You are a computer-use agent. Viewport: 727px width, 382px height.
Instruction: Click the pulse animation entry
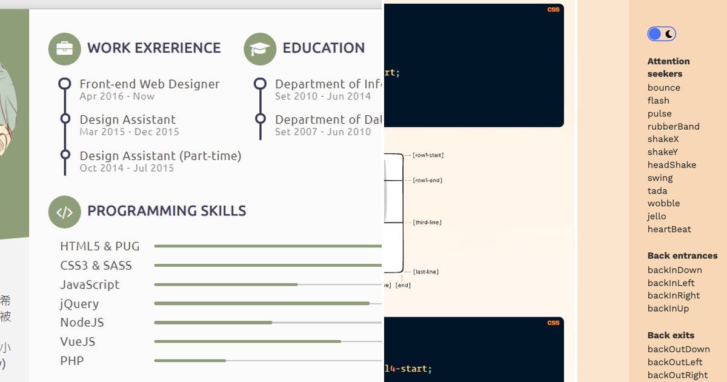[659, 113]
